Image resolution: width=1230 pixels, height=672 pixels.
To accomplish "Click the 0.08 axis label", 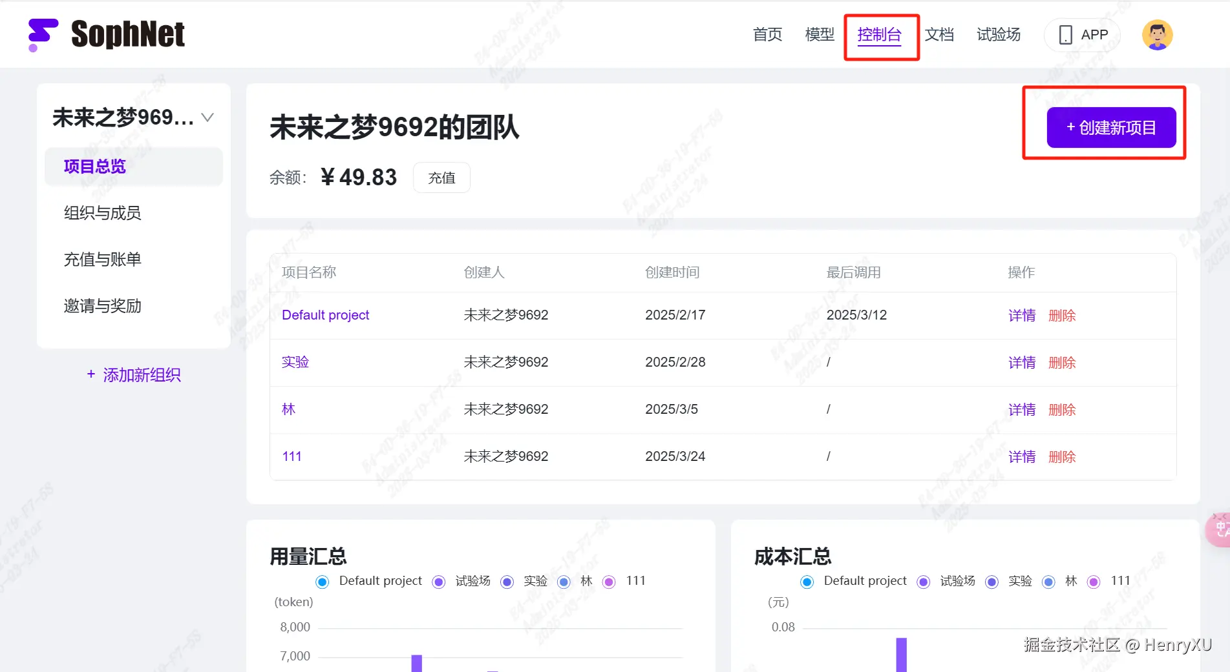I will [x=783, y=627].
